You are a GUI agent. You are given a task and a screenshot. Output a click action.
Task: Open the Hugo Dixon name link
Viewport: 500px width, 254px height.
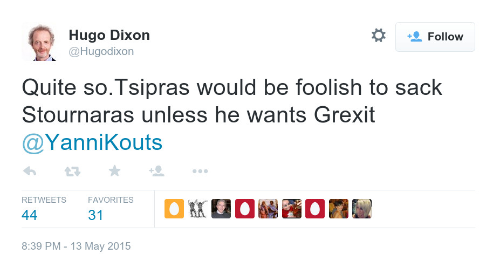click(x=109, y=35)
